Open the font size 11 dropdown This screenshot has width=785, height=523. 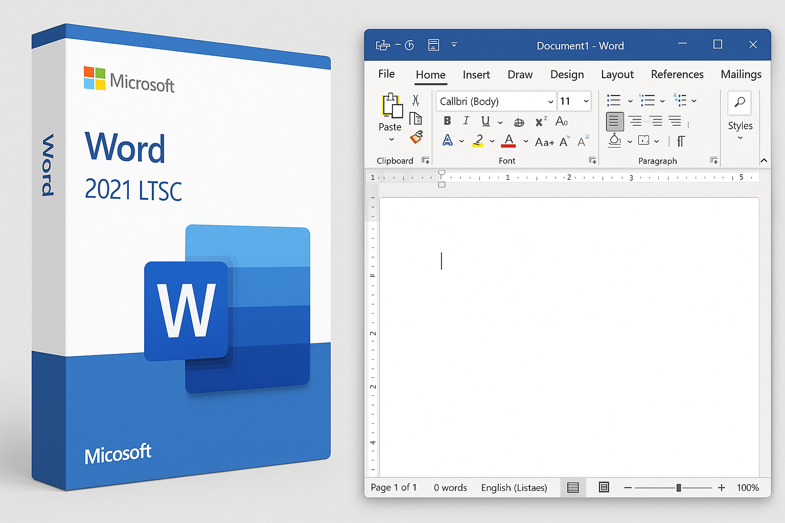pyautogui.click(x=586, y=102)
